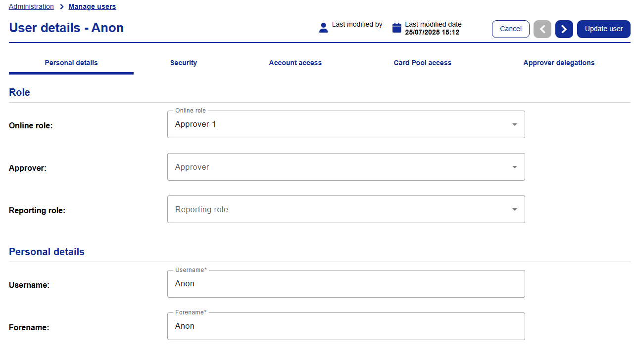Click the Last modified by label
Image resolution: width=635 pixels, height=347 pixels.
click(357, 24)
